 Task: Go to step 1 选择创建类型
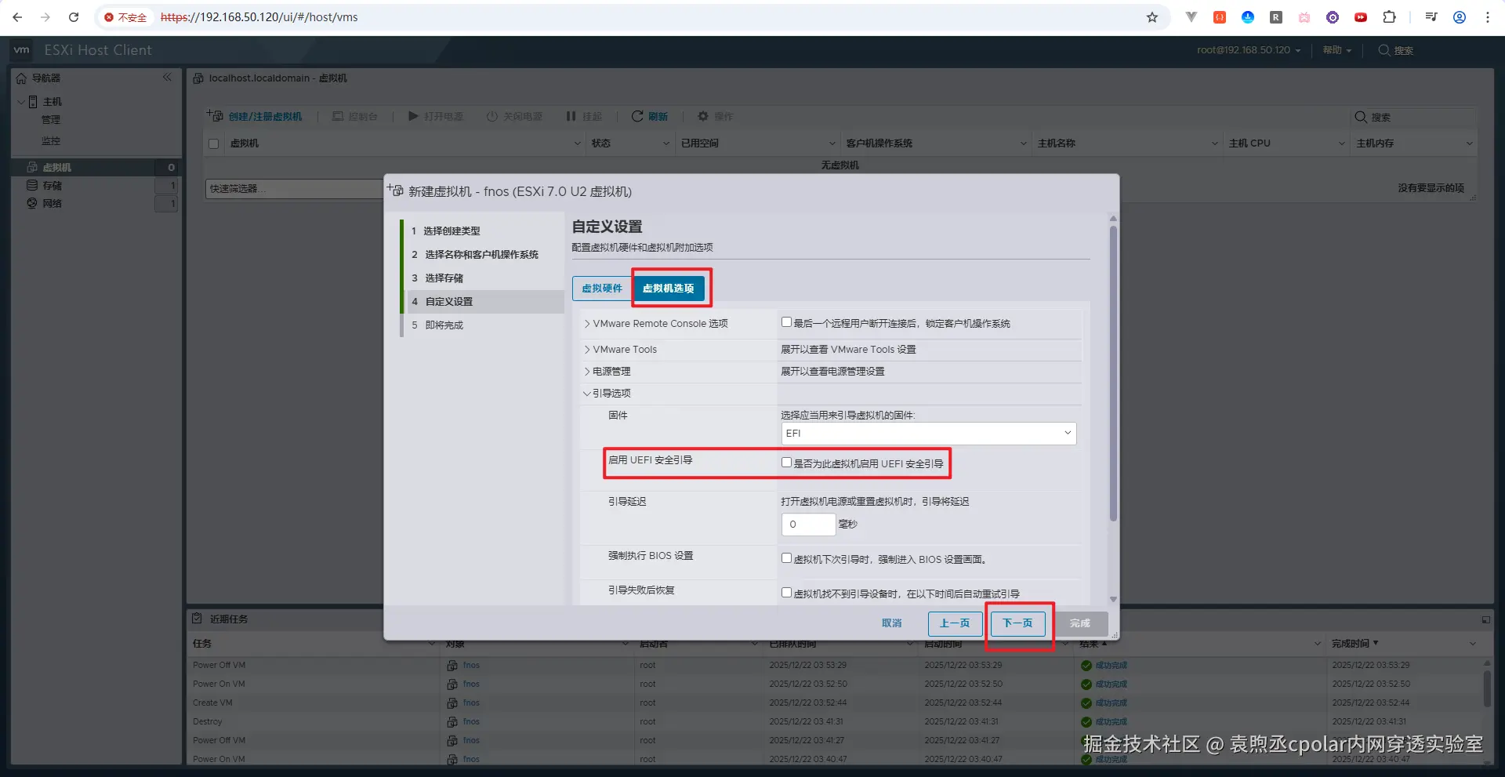[446, 231]
